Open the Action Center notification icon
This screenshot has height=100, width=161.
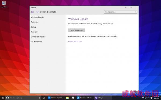tap(151, 98)
